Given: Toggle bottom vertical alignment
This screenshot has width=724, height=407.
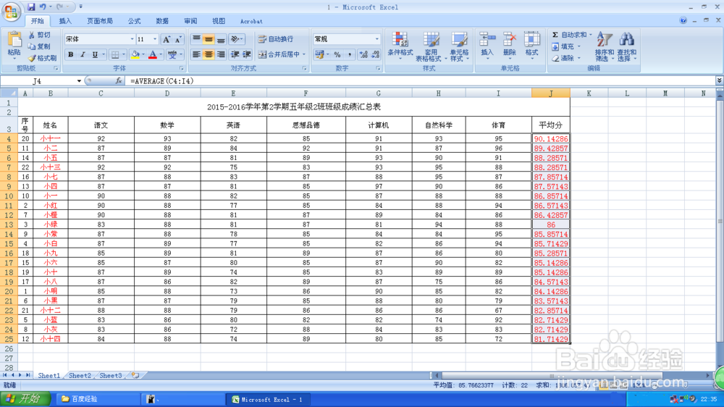Looking at the screenshot, I should click(221, 39).
